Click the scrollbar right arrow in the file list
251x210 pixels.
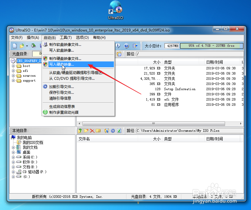point(241,123)
